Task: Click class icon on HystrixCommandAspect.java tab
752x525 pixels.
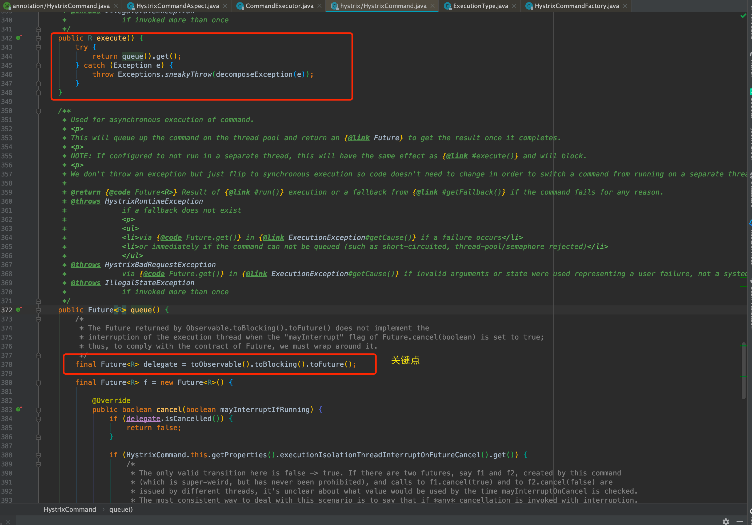Action: pyautogui.click(x=131, y=6)
